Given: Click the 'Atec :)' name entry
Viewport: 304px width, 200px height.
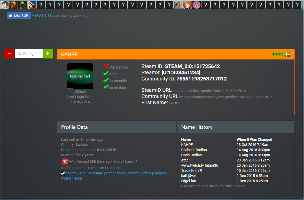Looking at the screenshot, I should [x=186, y=160].
